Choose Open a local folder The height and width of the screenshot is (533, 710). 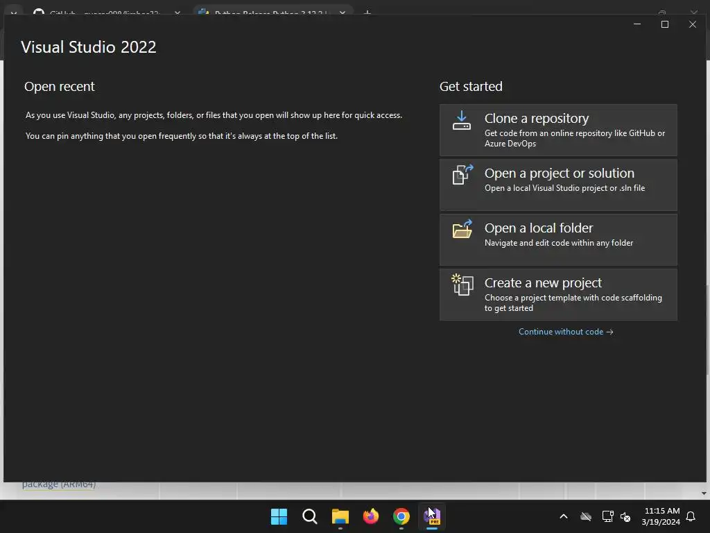pos(558,239)
